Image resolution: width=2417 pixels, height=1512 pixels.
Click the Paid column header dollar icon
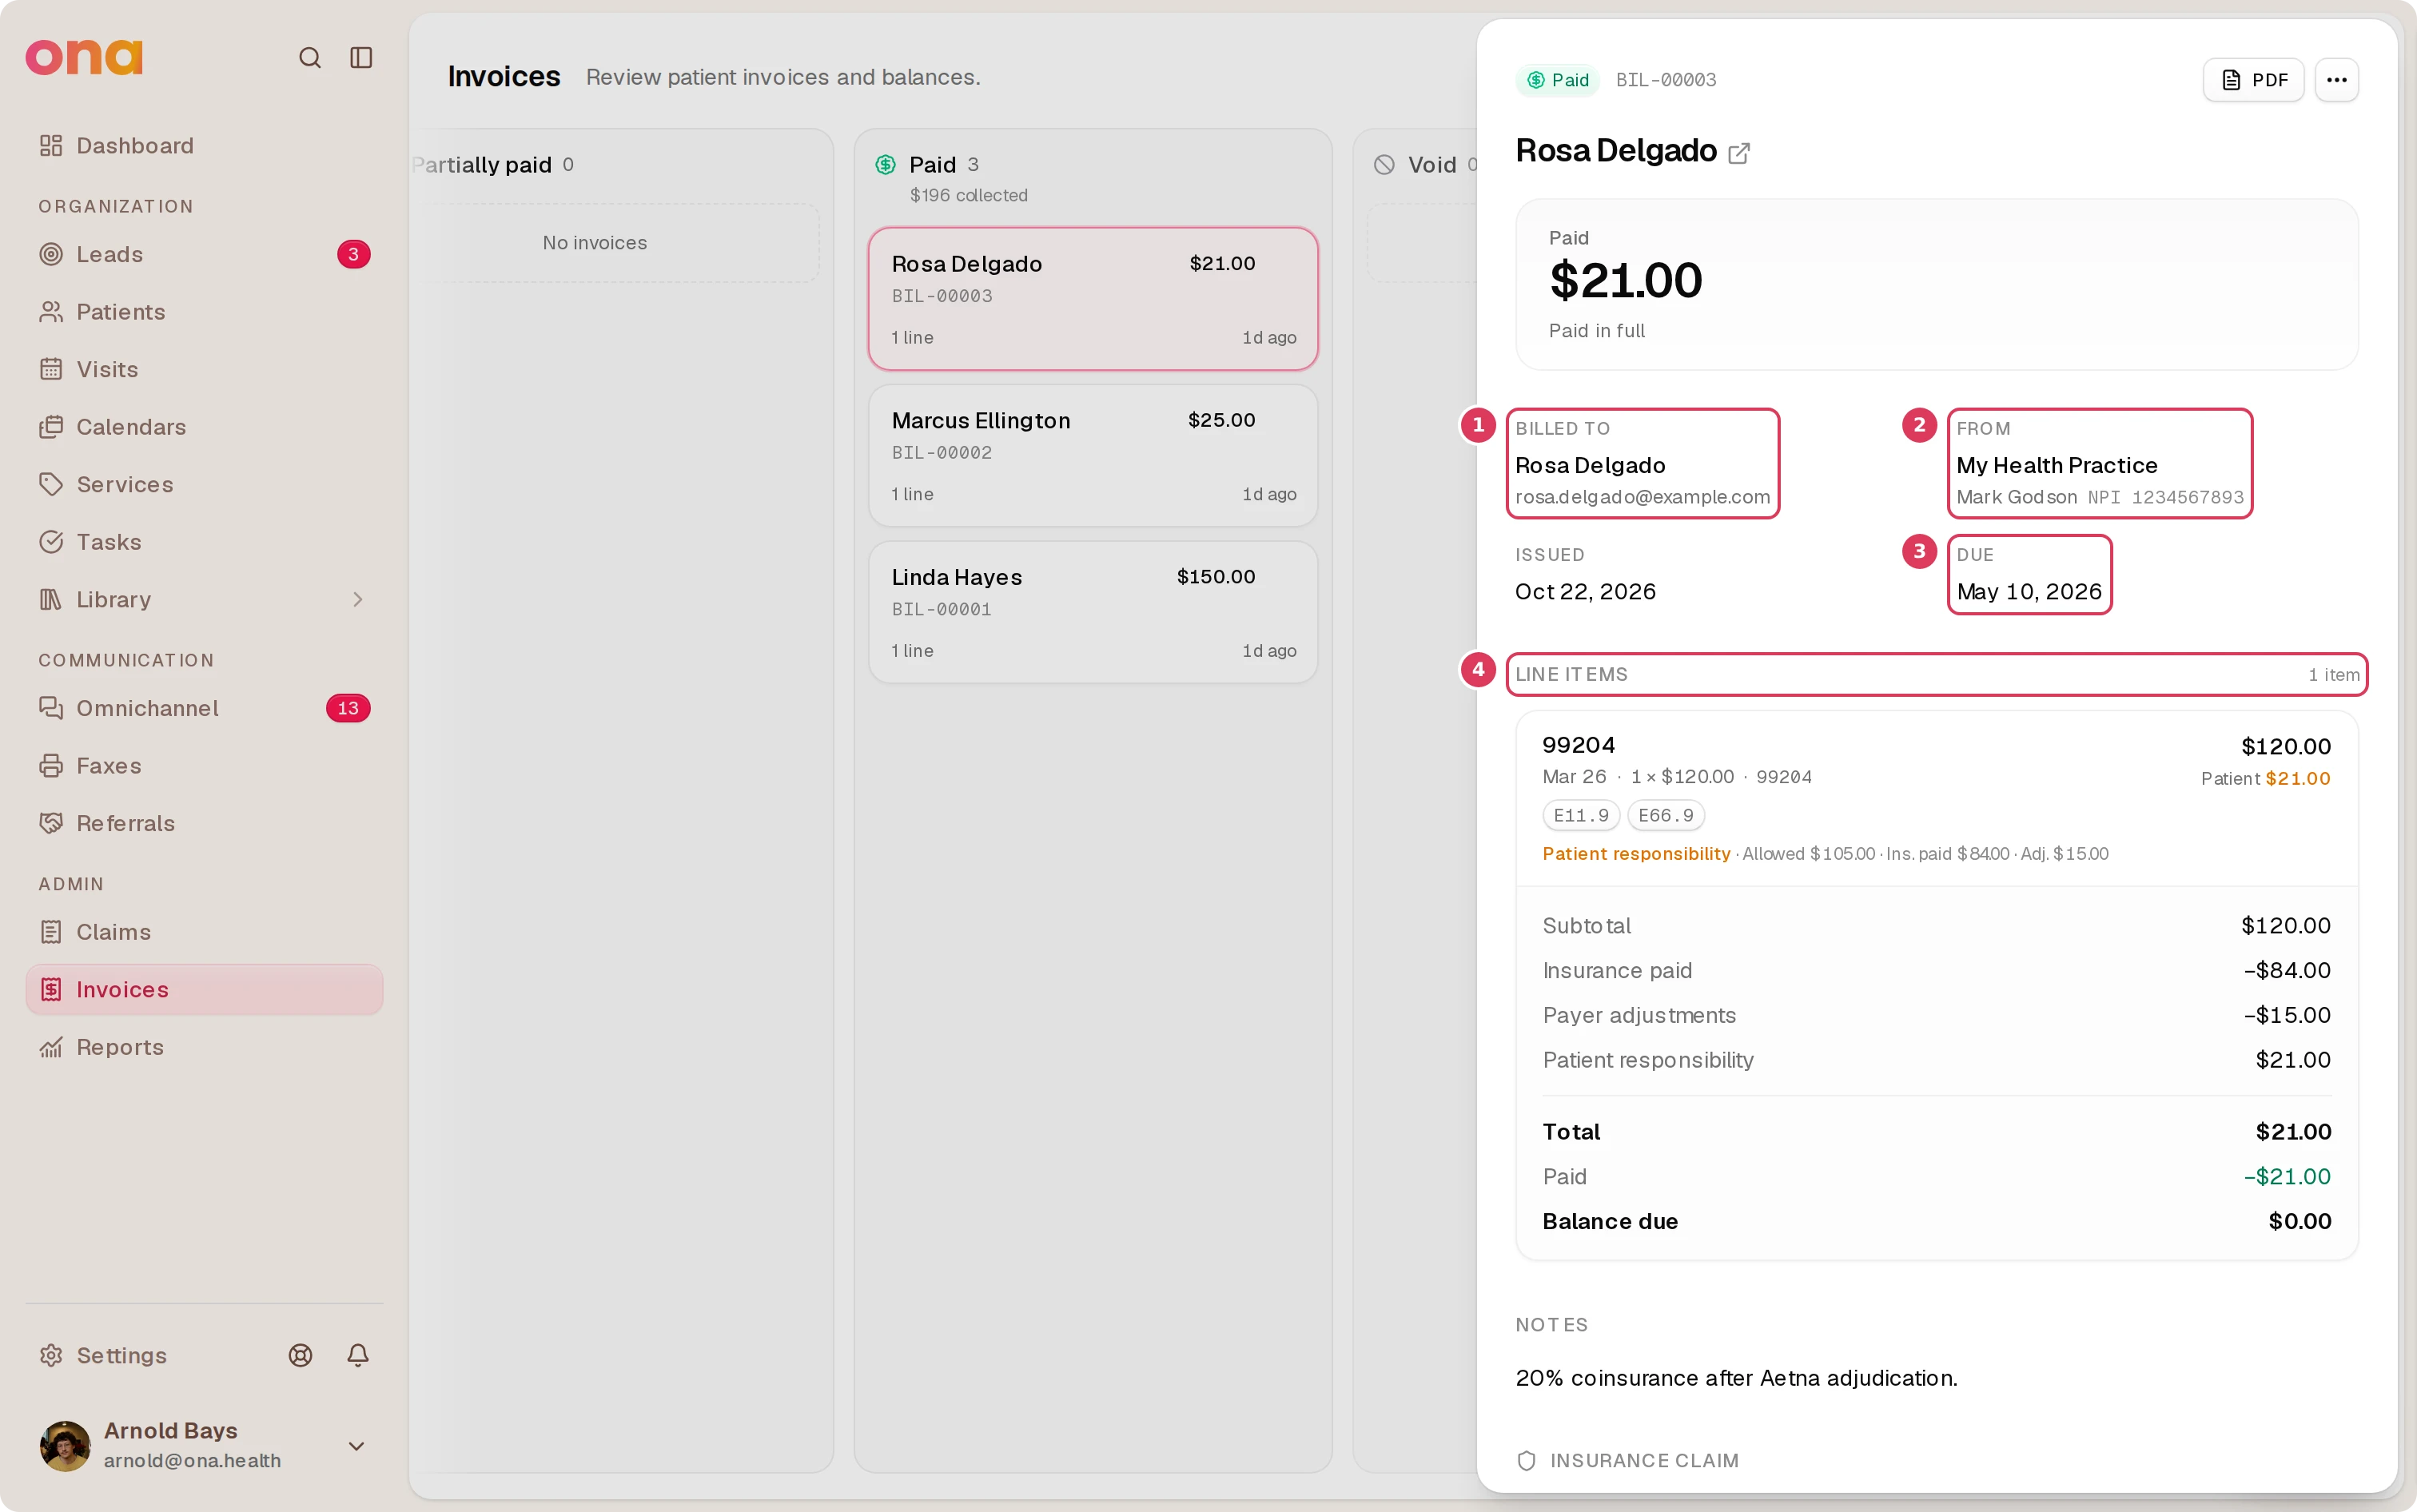click(x=885, y=165)
